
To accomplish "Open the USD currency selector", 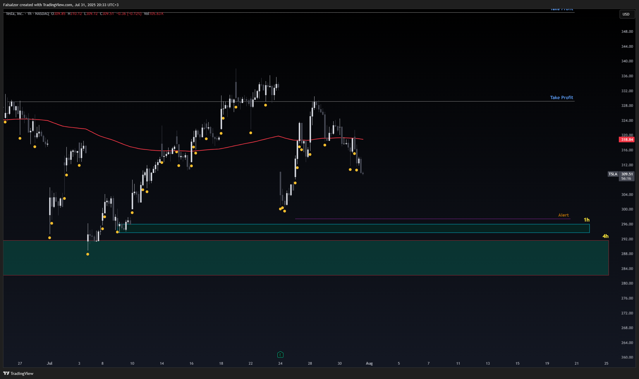I will (627, 14).
